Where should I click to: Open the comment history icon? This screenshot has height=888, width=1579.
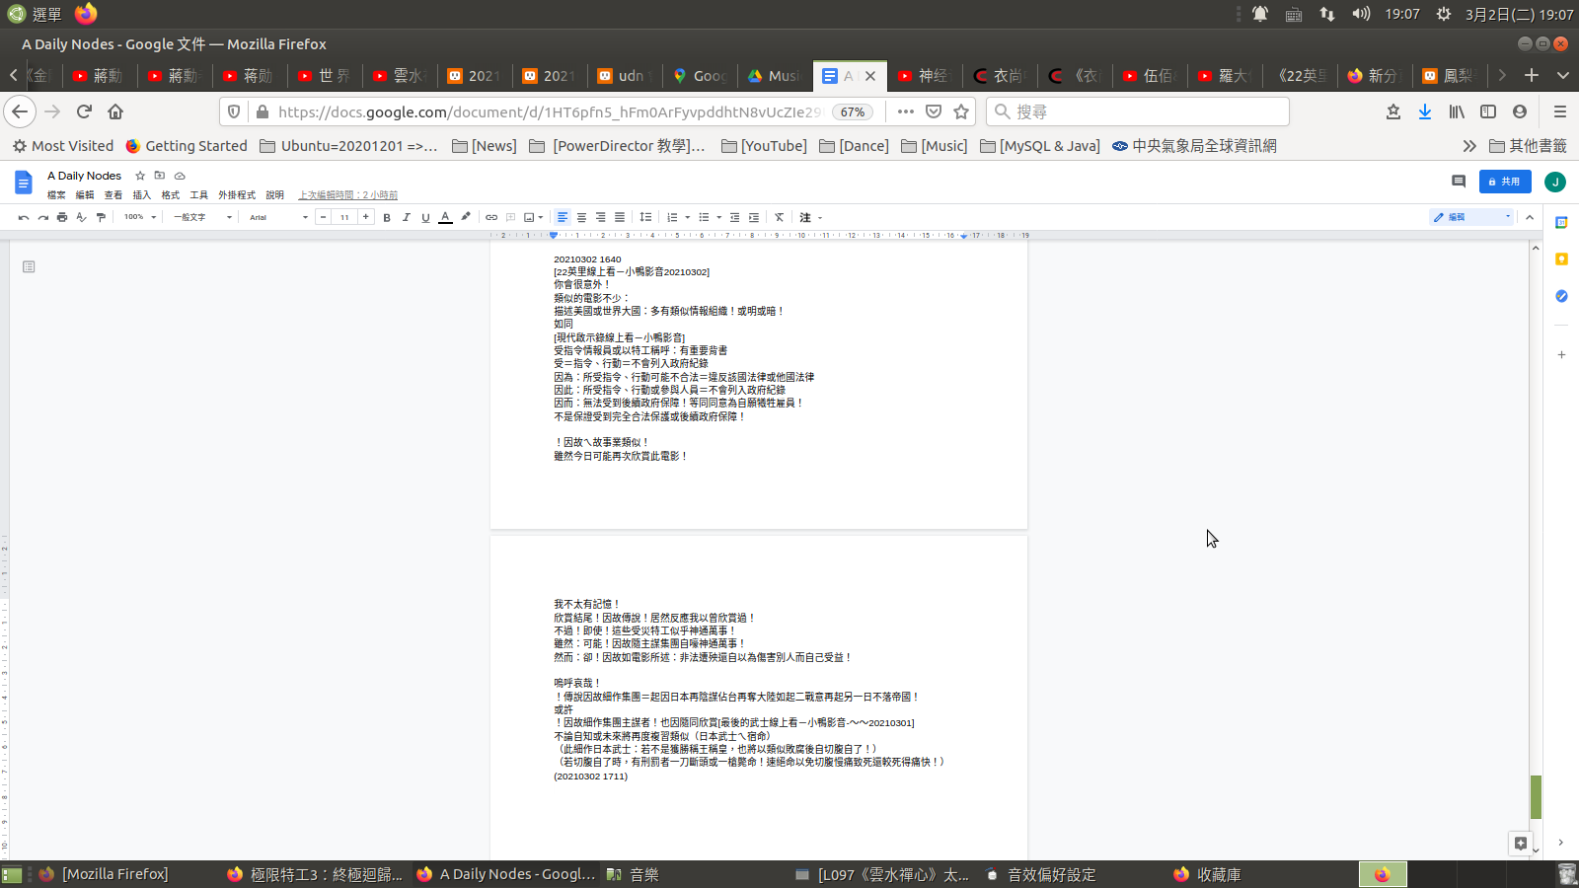click(1459, 182)
